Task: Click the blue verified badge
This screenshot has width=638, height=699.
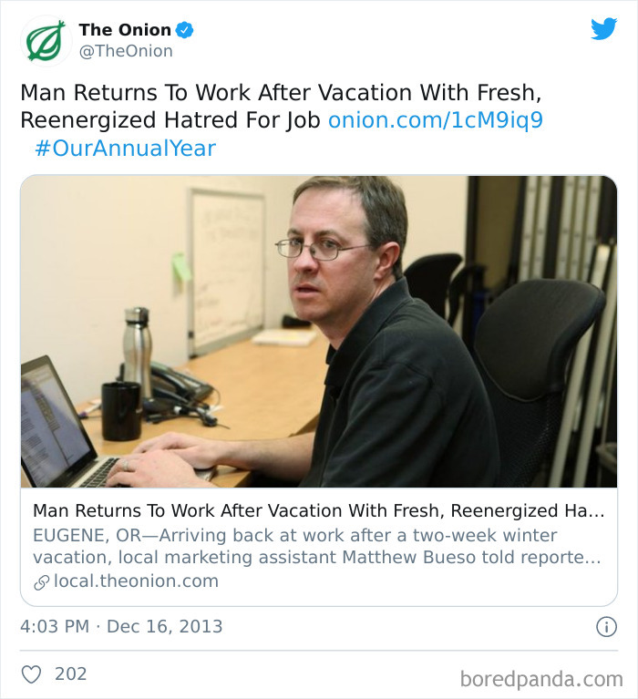Action: coord(185,30)
